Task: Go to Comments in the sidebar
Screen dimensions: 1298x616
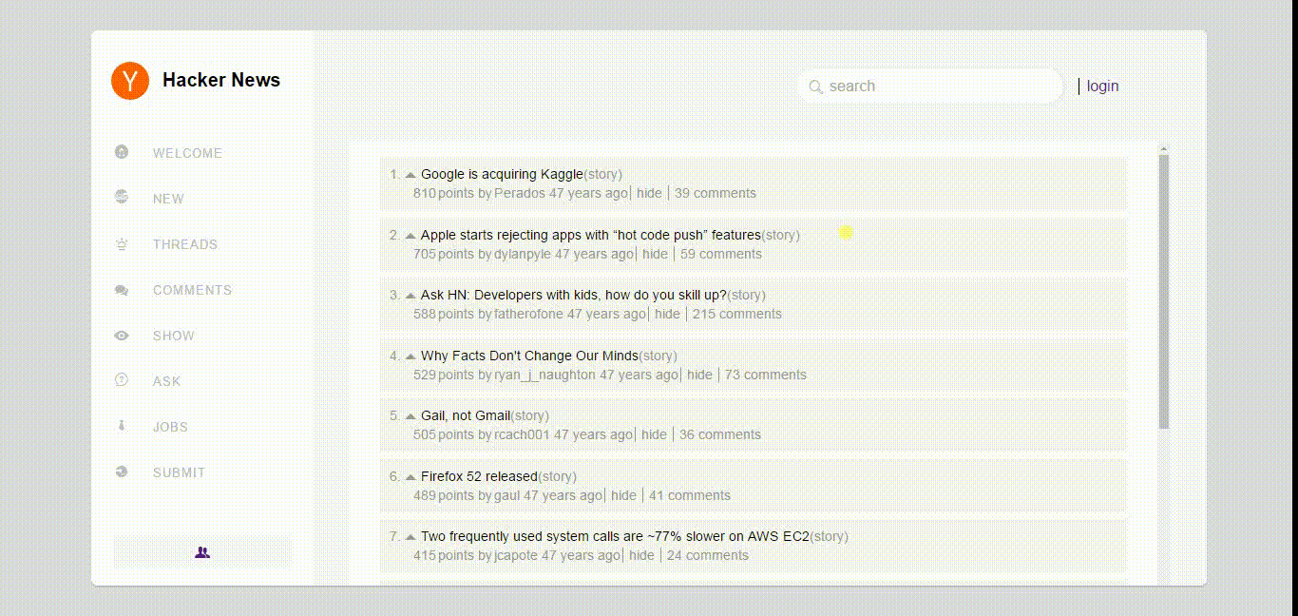Action: tap(192, 290)
